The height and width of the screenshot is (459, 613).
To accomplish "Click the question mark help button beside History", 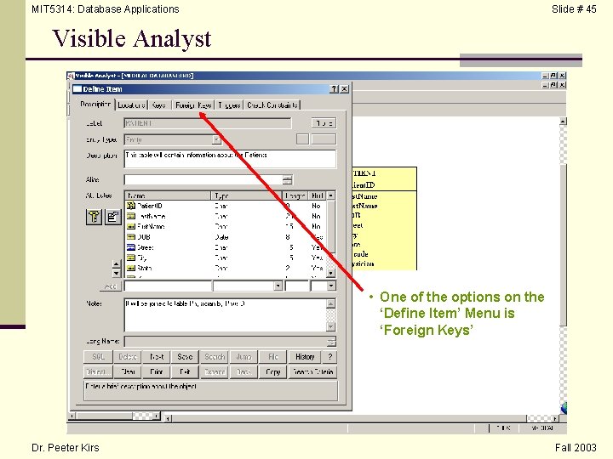I will pos(330,357).
